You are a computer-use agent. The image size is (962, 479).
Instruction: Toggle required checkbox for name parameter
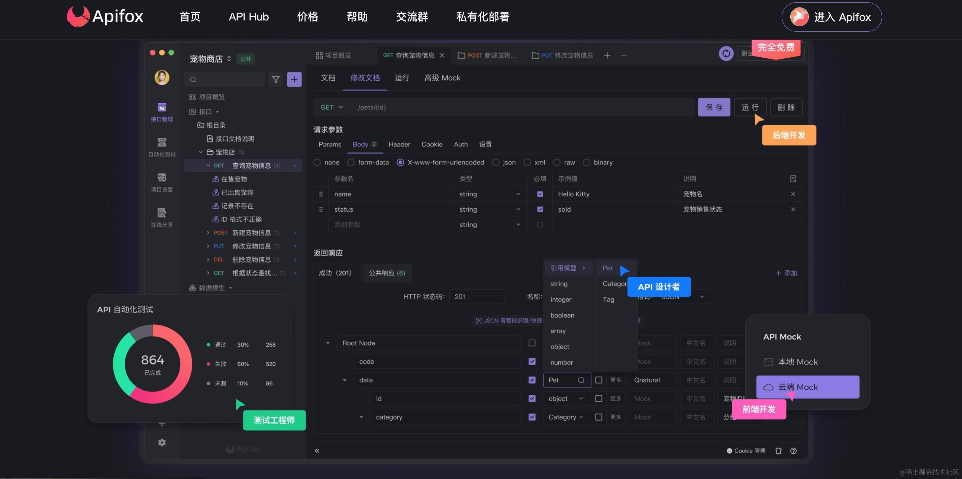pyautogui.click(x=540, y=194)
